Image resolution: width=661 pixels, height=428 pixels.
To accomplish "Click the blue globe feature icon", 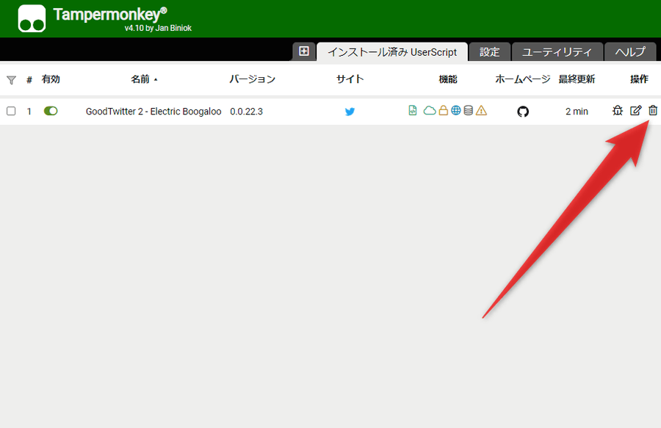I will [x=455, y=110].
